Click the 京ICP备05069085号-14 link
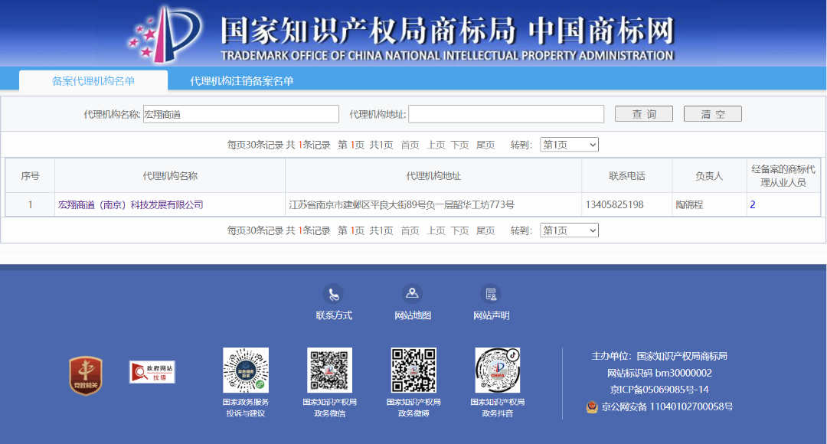Viewport: 827px width, 444px height. (x=659, y=390)
